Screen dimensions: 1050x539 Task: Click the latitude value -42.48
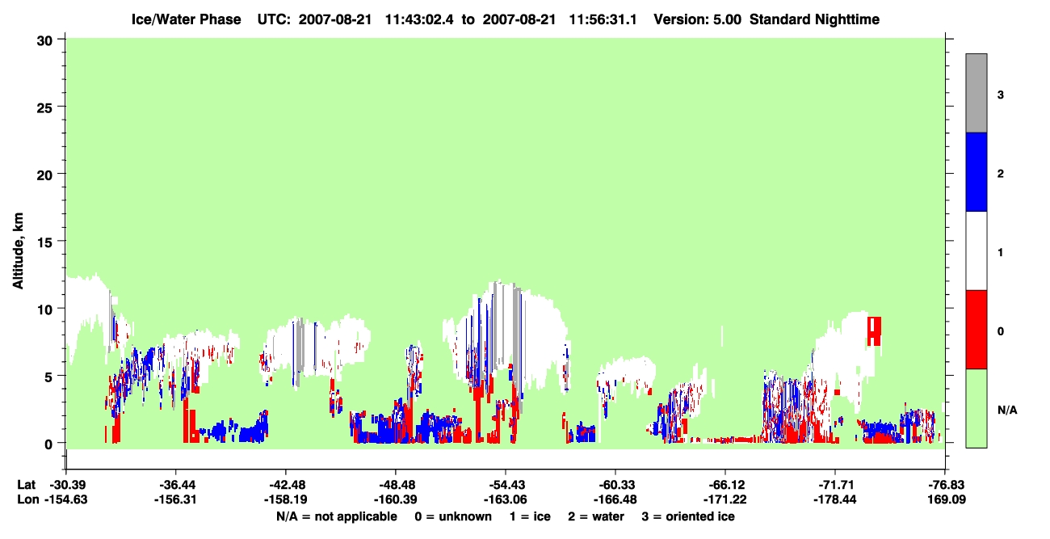pos(285,485)
